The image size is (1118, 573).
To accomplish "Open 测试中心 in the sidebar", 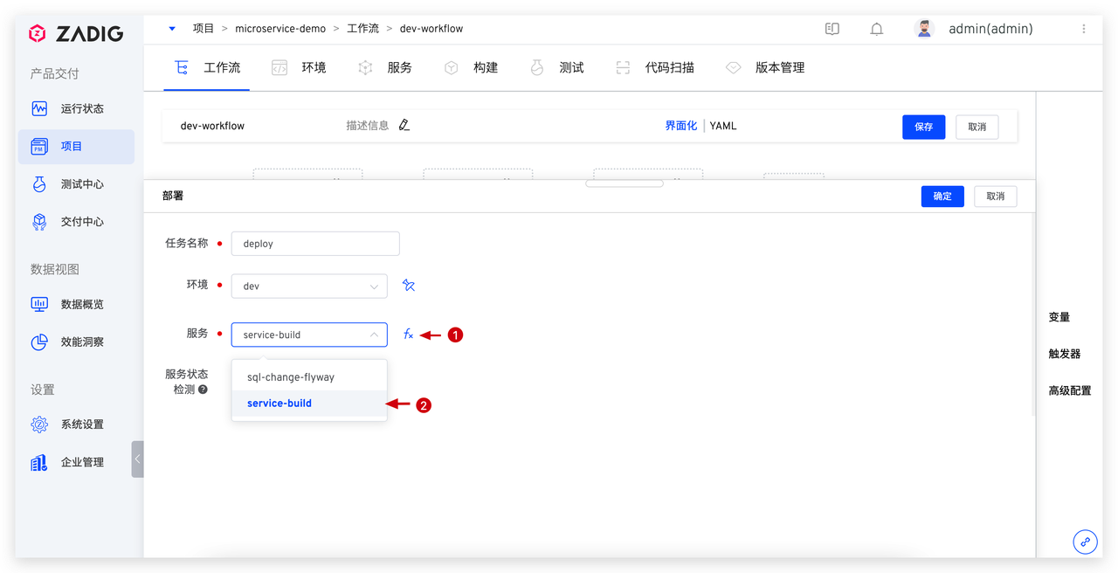I will 82,184.
